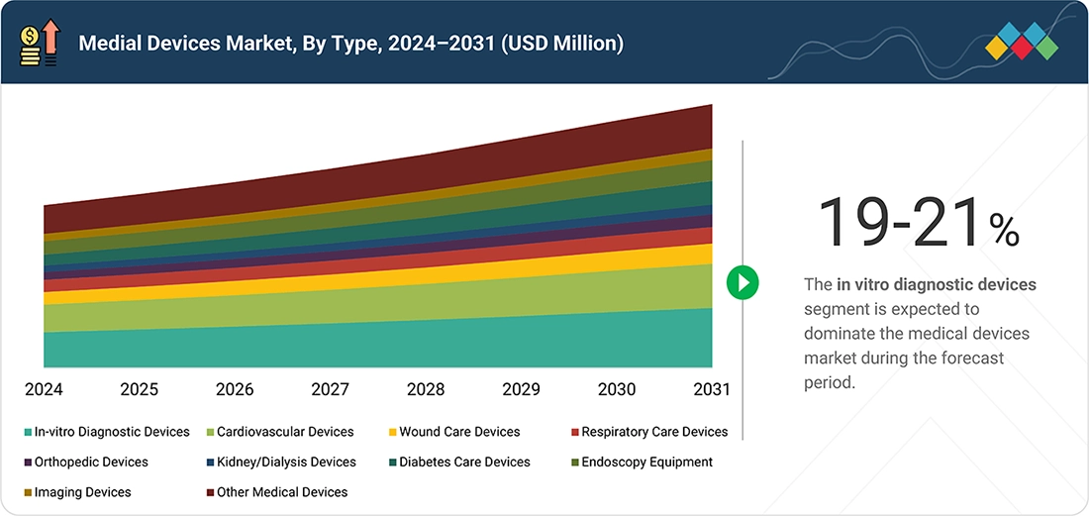Select the Other Medical Devices legend swatch
Viewport: 1089px width, 516px height.
pos(211,492)
